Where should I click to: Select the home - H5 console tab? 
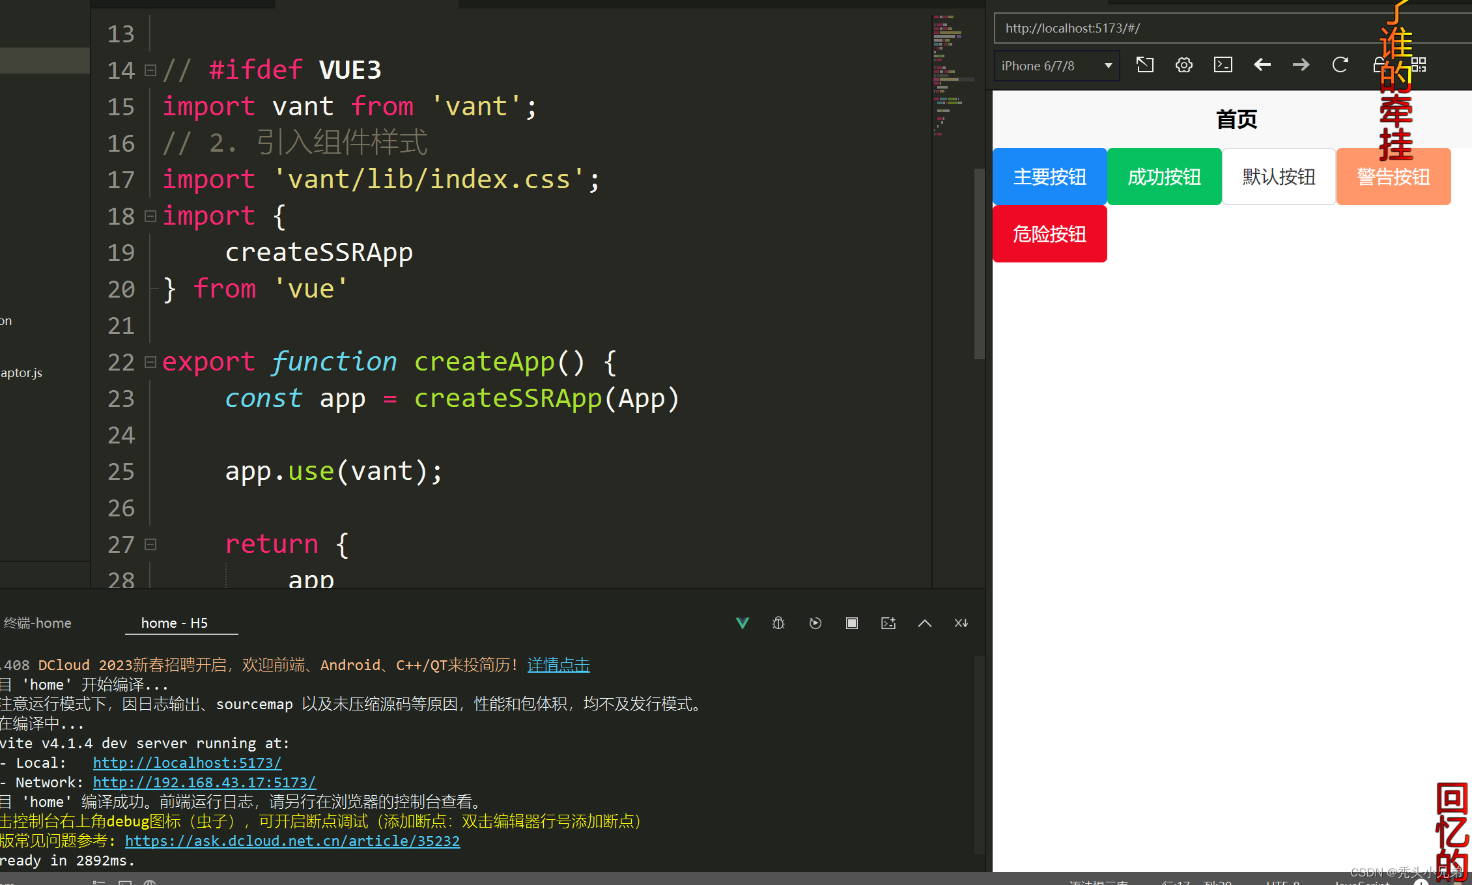175,623
